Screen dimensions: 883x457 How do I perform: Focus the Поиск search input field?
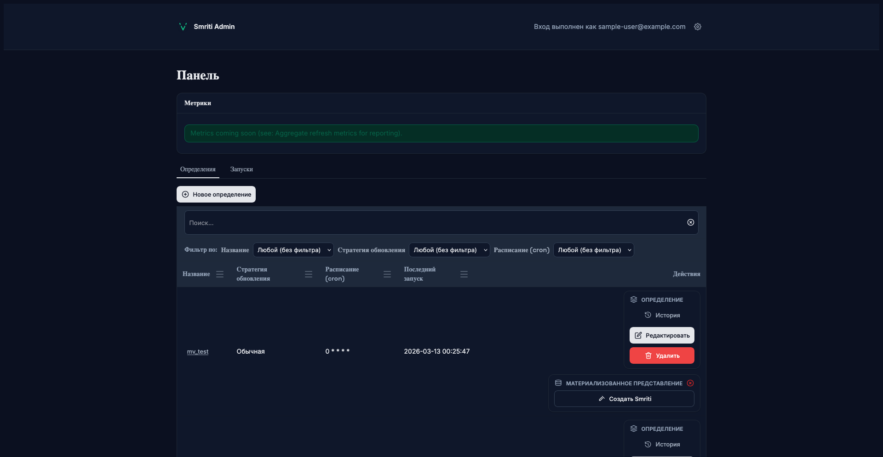pyautogui.click(x=432, y=223)
